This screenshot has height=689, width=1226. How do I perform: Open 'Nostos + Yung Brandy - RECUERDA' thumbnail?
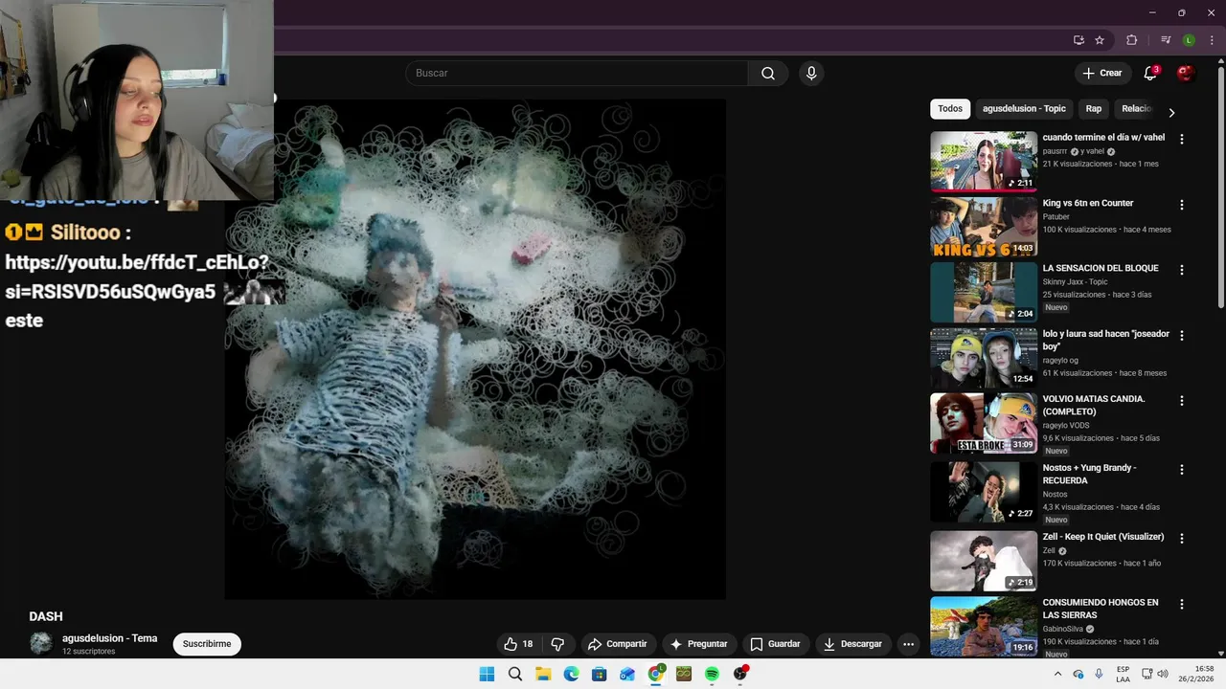[x=984, y=492]
